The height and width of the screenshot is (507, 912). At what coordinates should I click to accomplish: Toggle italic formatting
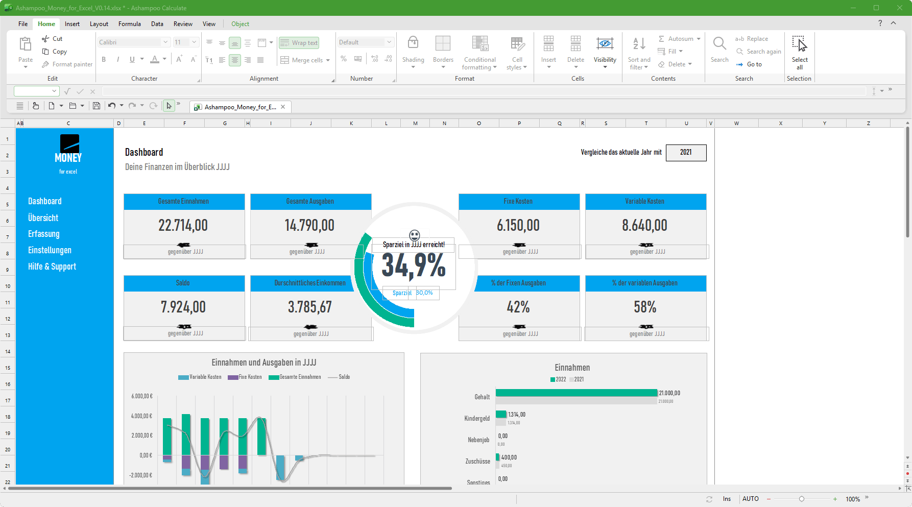coord(118,59)
